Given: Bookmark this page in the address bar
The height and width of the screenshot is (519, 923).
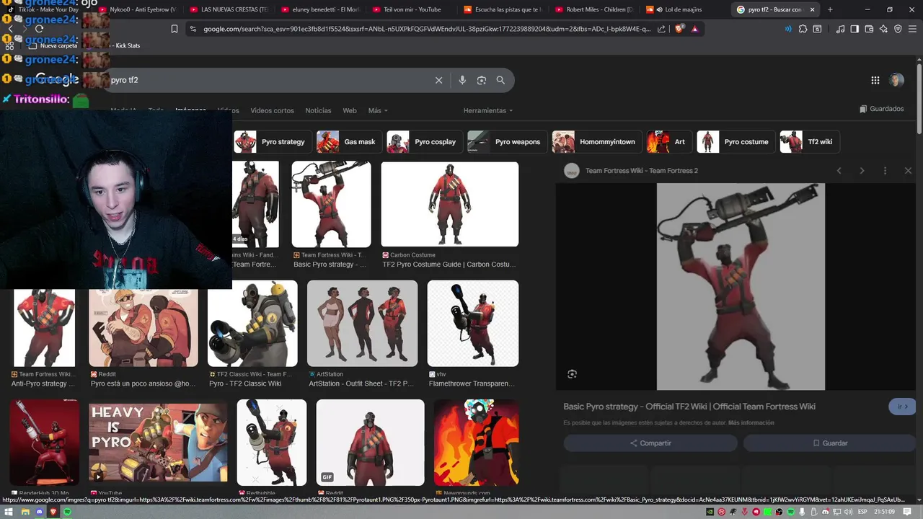Looking at the screenshot, I should pos(174,29).
